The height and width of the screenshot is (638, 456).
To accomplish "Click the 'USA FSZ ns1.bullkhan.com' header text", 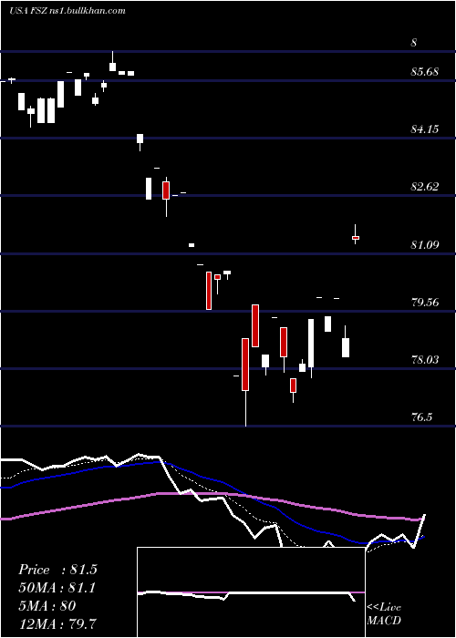I will 67,11.
